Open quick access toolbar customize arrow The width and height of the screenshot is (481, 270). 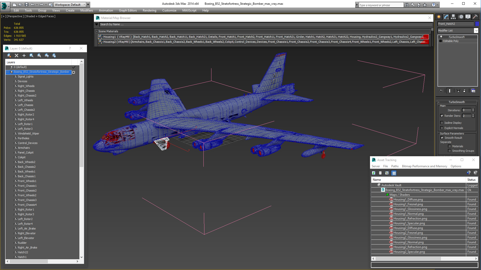coord(88,4)
